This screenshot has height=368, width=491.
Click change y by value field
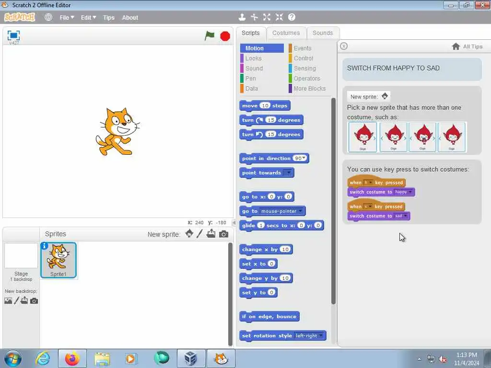285,278
